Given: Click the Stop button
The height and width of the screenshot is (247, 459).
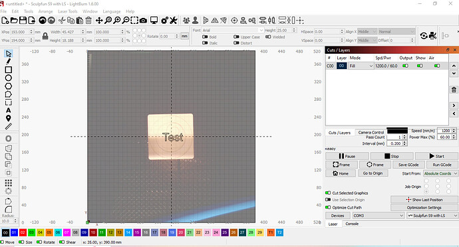Looking at the screenshot, I should pyautogui.click(x=392, y=156).
